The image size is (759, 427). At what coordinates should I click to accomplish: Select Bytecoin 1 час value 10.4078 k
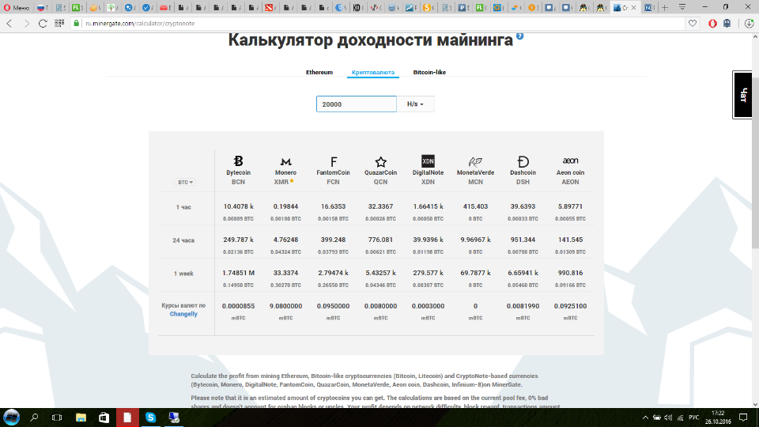coord(238,206)
